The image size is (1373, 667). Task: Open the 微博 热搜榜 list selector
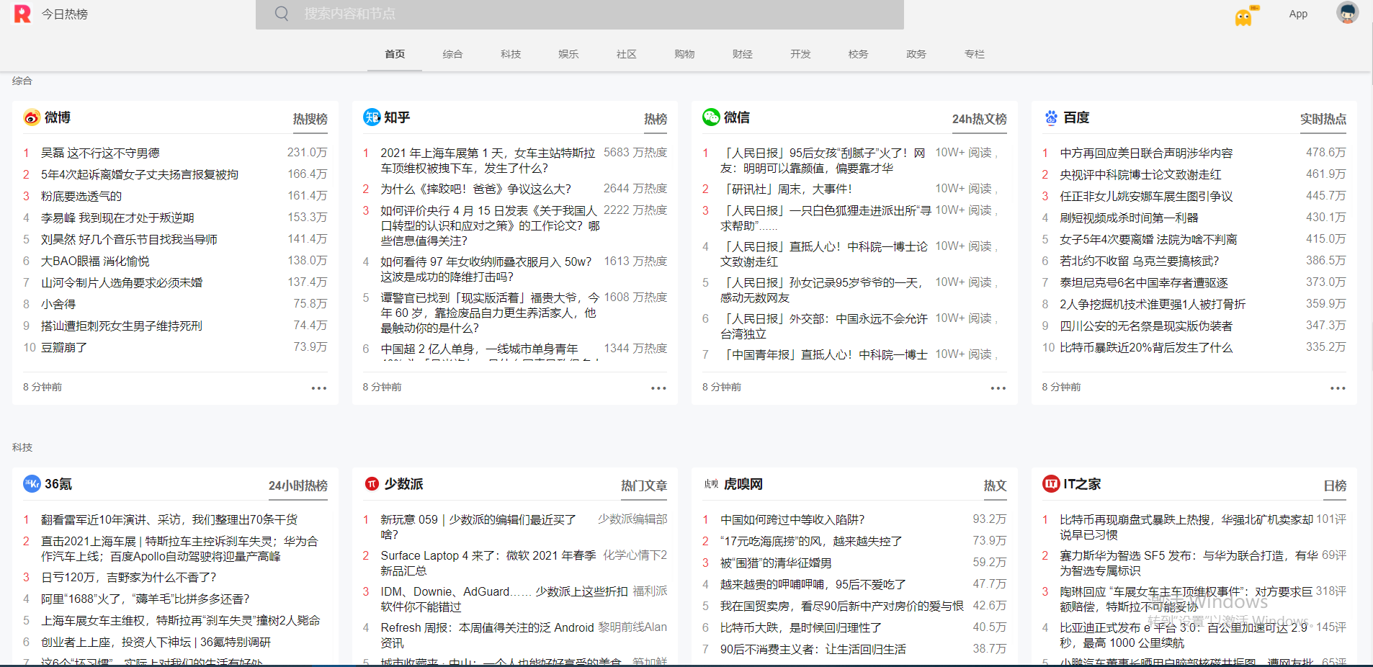[310, 119]
